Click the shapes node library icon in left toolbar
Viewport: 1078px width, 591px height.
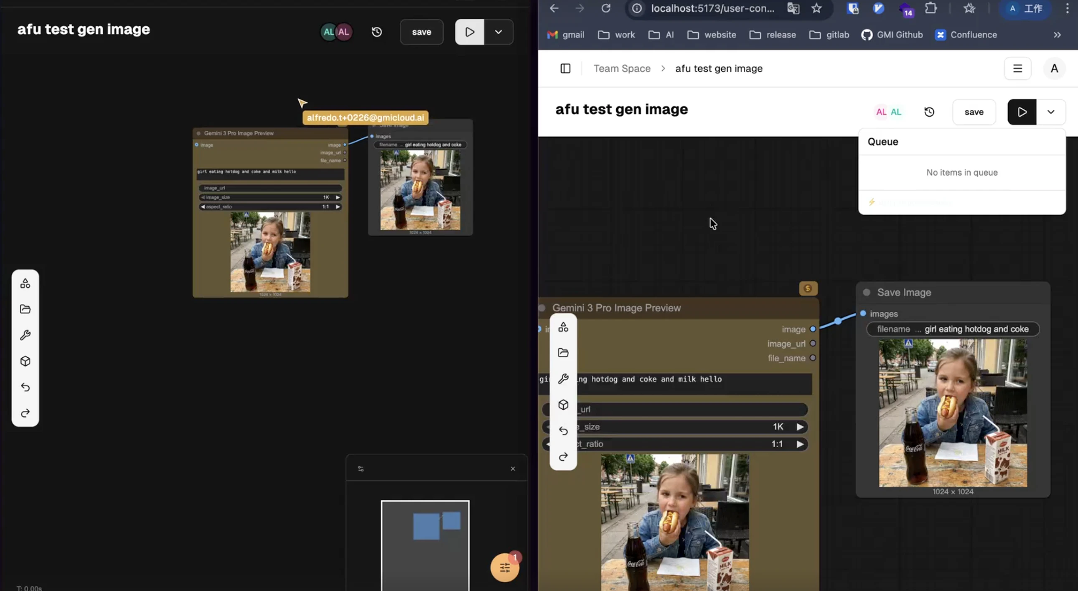coord(25,283)
